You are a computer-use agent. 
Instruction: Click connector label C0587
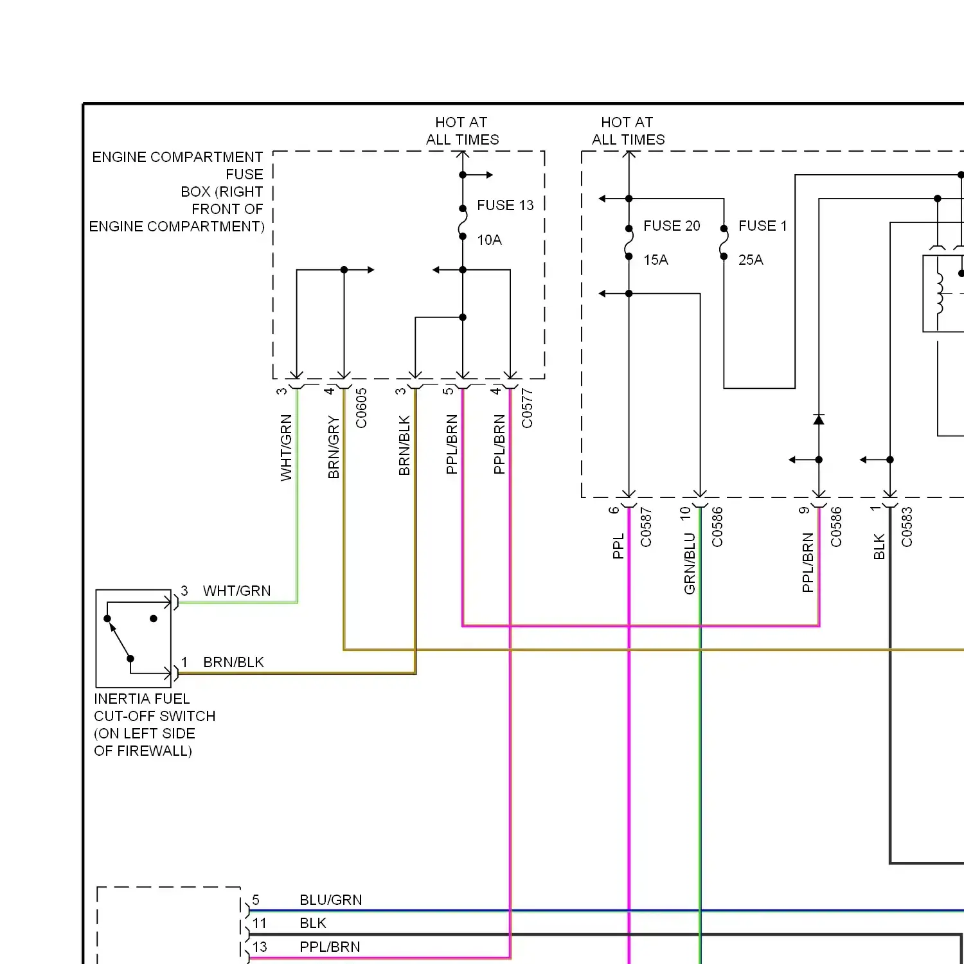[x=646, y=527]
